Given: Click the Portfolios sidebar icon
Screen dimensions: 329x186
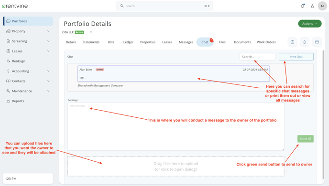Looking at the screenshot, I should point(8,21).
